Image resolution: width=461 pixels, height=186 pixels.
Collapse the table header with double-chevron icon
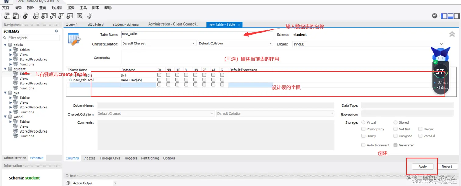pos(452,34)
